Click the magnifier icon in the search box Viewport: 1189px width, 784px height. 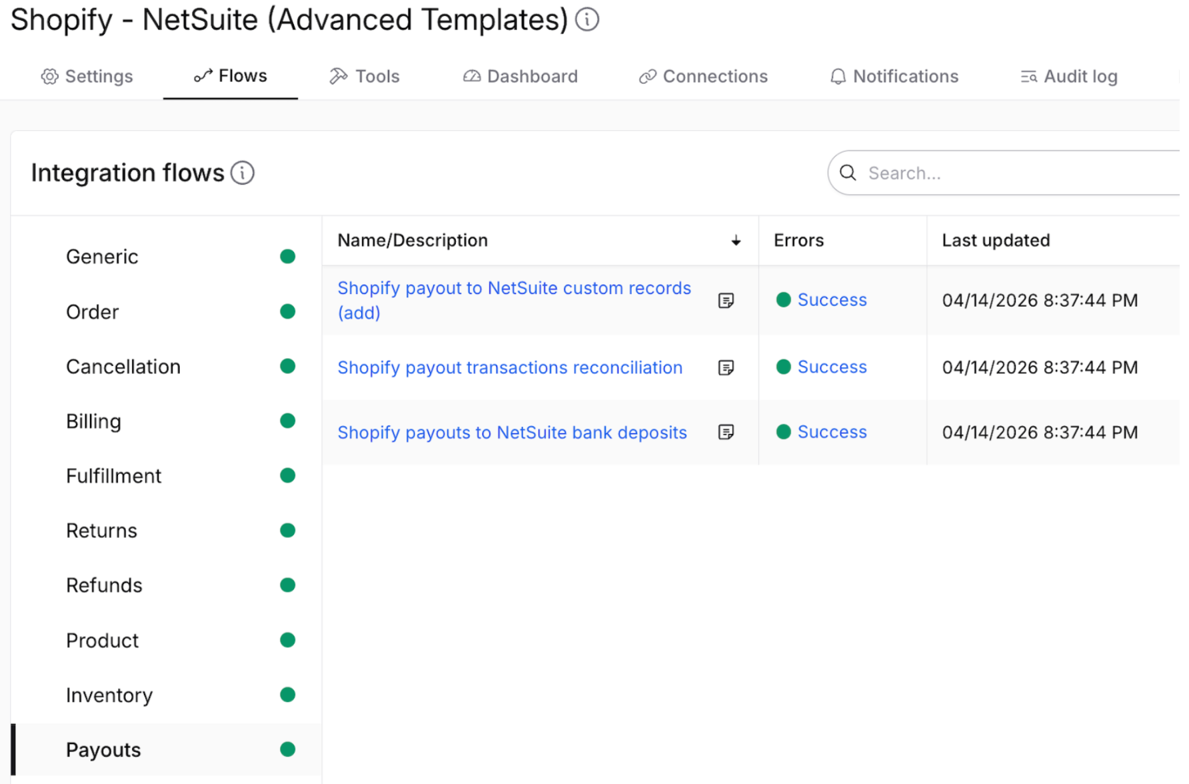point(848,173)
